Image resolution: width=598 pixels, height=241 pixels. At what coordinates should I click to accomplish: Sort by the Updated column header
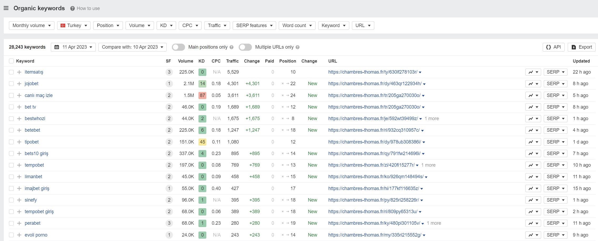(x=581, y=61)
